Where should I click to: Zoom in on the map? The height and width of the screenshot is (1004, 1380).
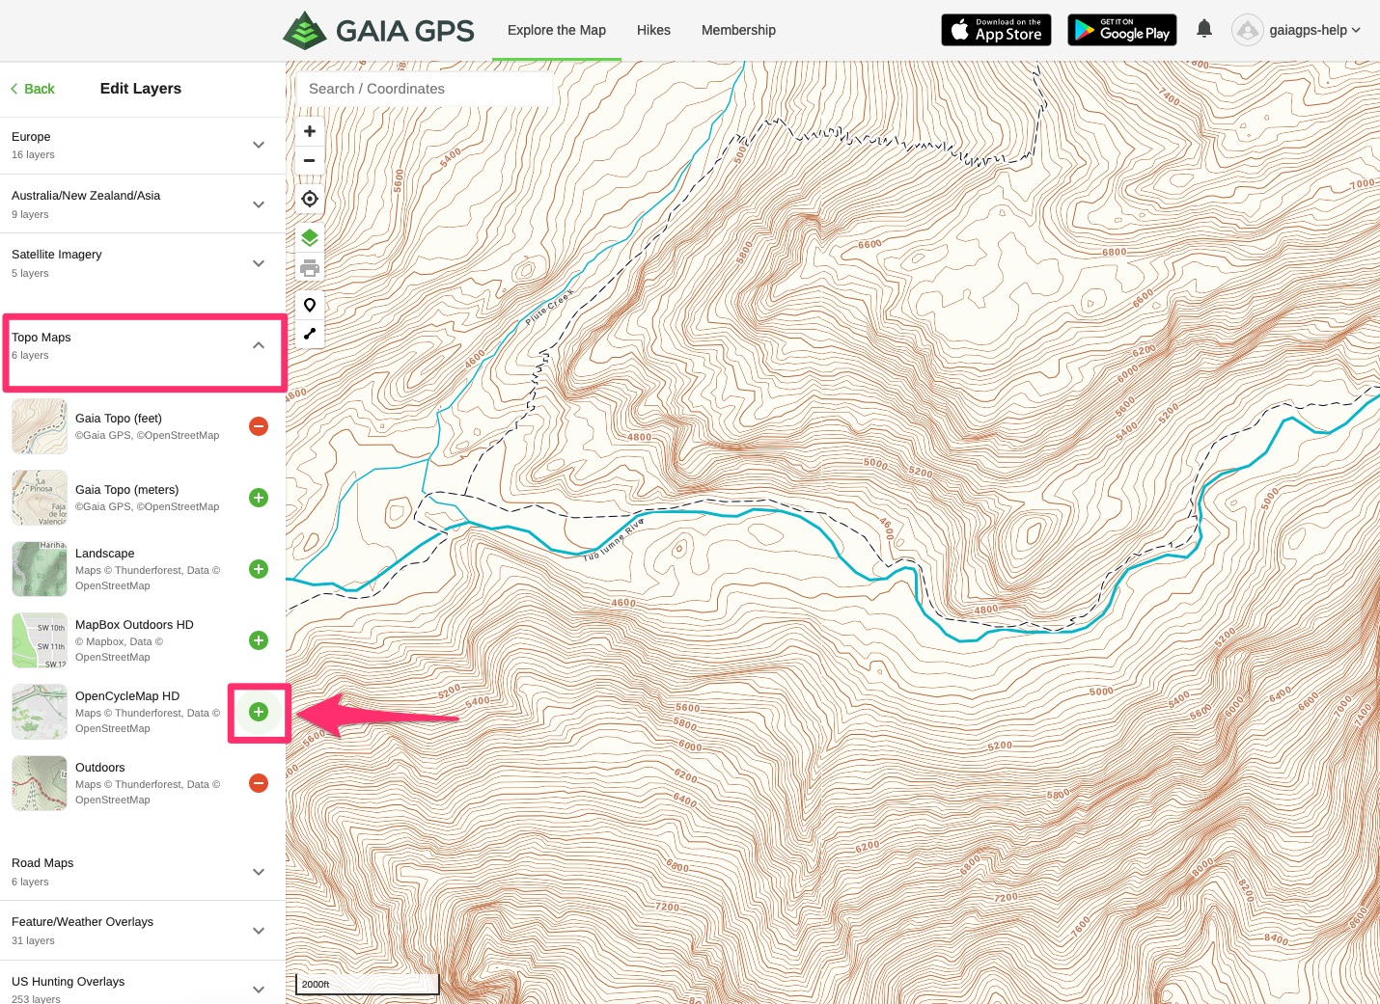310,131
